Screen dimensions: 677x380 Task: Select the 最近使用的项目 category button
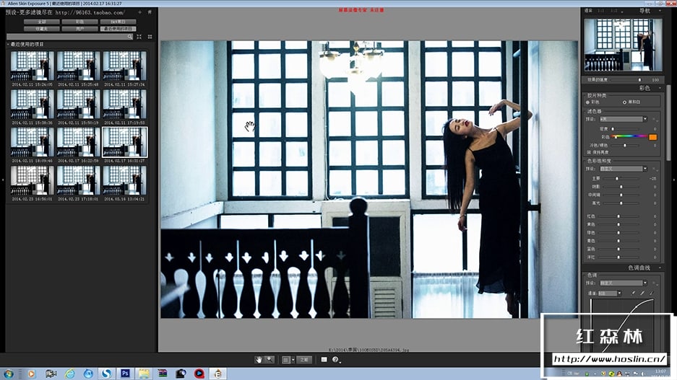pyautogui.click(x=118, y=29)
